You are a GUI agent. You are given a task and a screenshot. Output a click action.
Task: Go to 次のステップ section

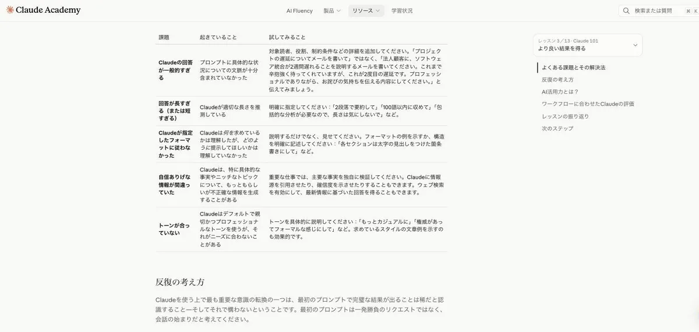557,128
